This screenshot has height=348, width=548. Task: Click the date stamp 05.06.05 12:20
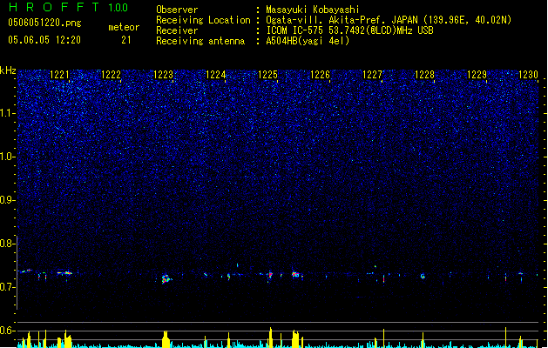(x=44, y=40)
